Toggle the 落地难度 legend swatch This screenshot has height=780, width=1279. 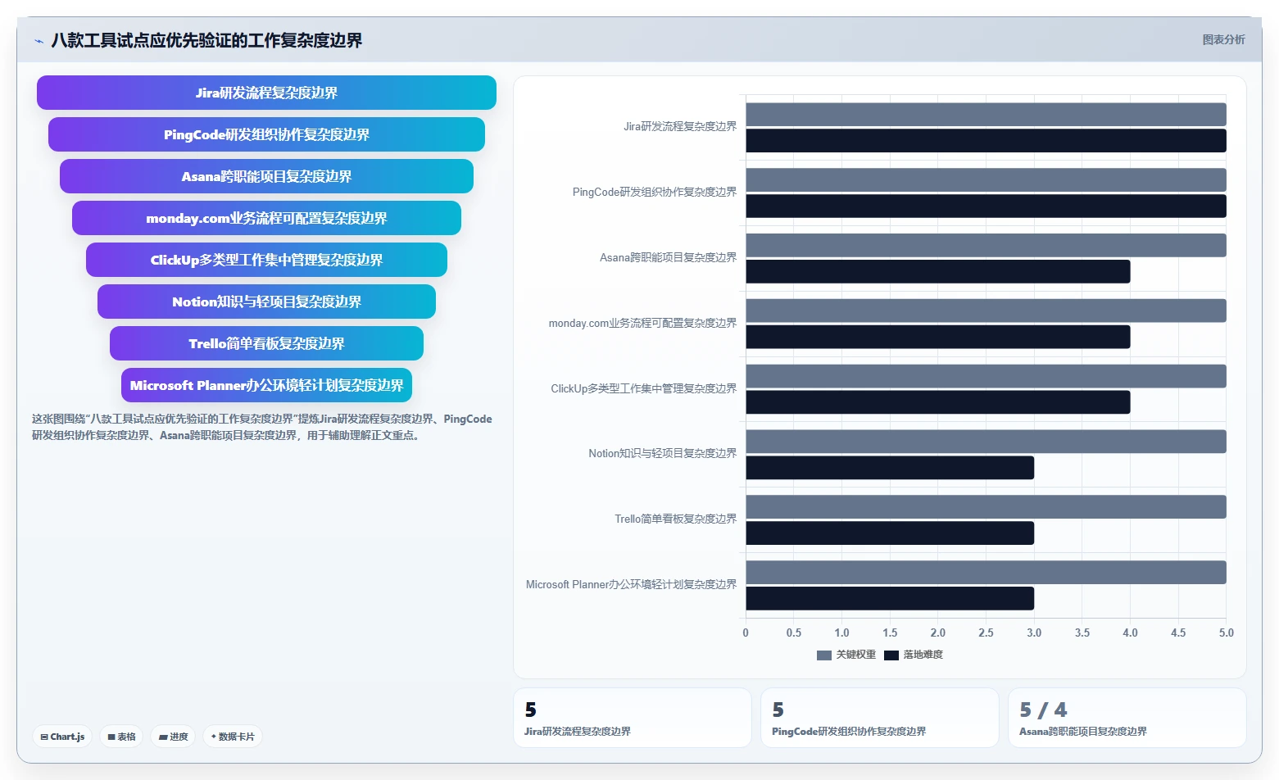(891, 655)
